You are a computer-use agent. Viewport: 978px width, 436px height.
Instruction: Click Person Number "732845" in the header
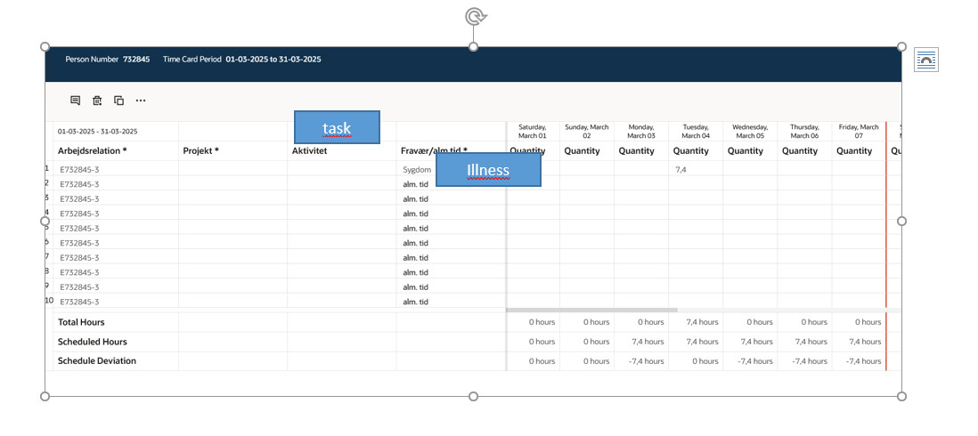pos(136,59)
